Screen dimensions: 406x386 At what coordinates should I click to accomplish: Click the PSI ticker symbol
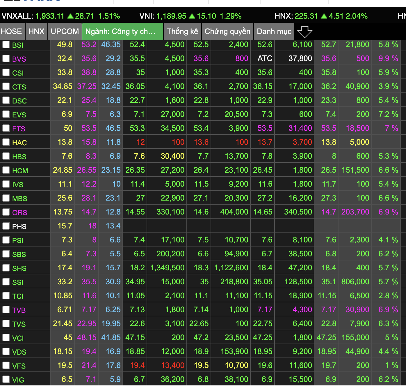coord(18,240)
